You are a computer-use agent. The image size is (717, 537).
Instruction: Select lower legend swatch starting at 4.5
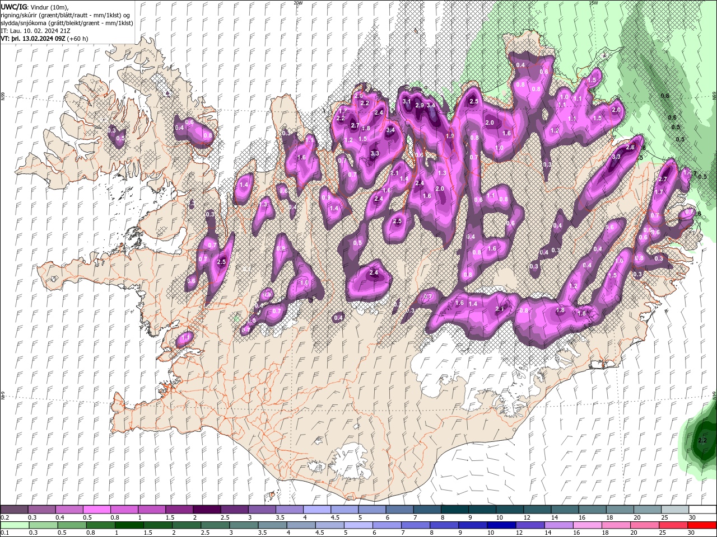[x=329, y=525]
